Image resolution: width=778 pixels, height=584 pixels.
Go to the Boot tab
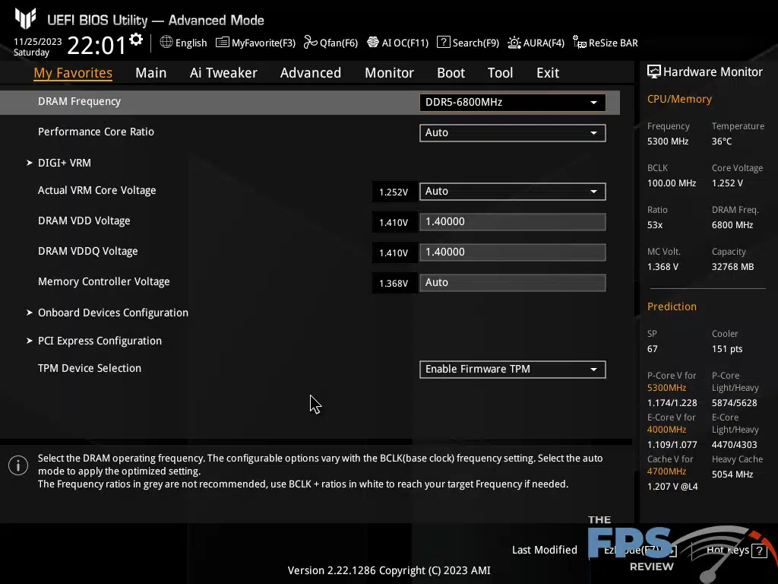451,73
